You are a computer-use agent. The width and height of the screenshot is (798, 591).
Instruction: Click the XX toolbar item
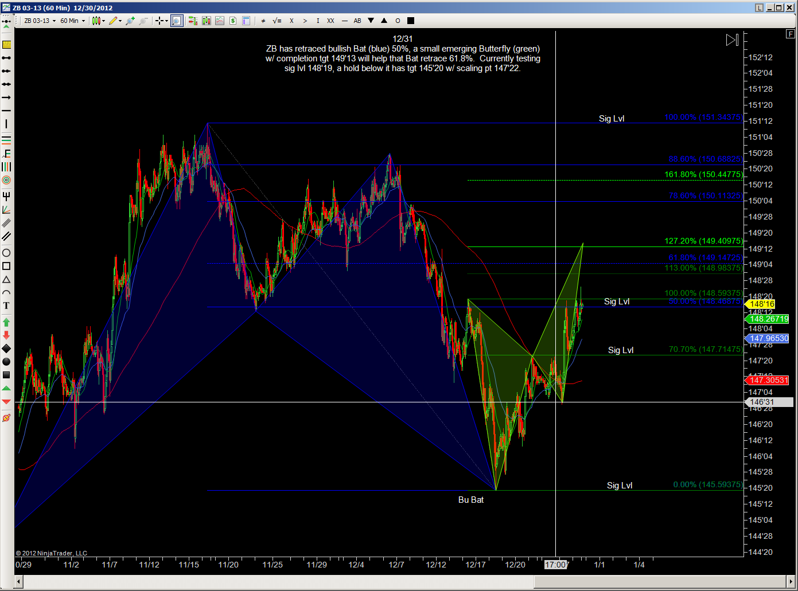[330, 21]
